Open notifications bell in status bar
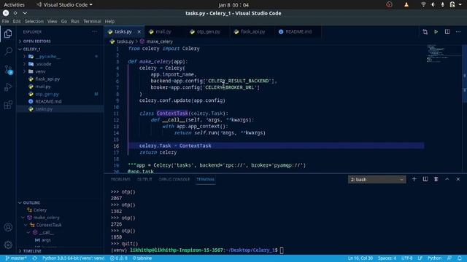This screenshot has height=262, width=467. pos(460,258)
